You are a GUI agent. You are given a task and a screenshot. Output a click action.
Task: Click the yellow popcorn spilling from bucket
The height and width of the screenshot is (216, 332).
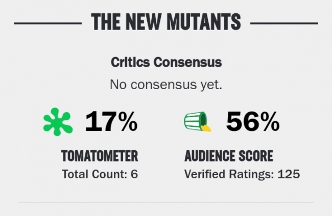[206, 128]
